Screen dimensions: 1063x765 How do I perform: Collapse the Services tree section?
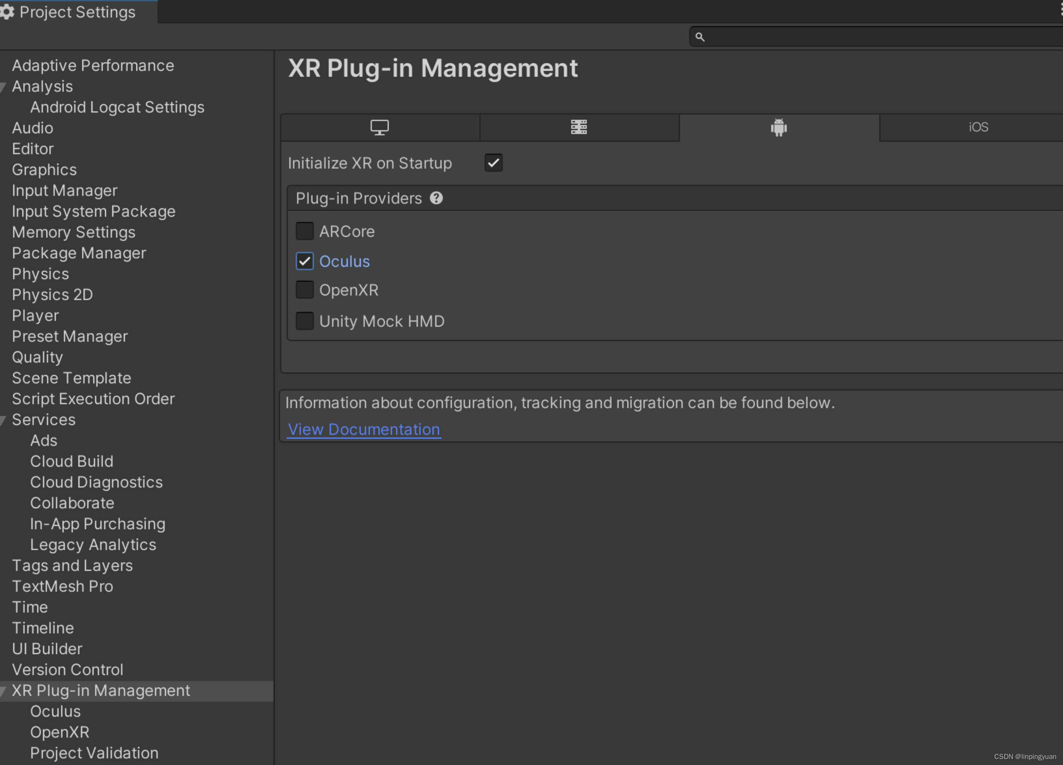[3, 420]
